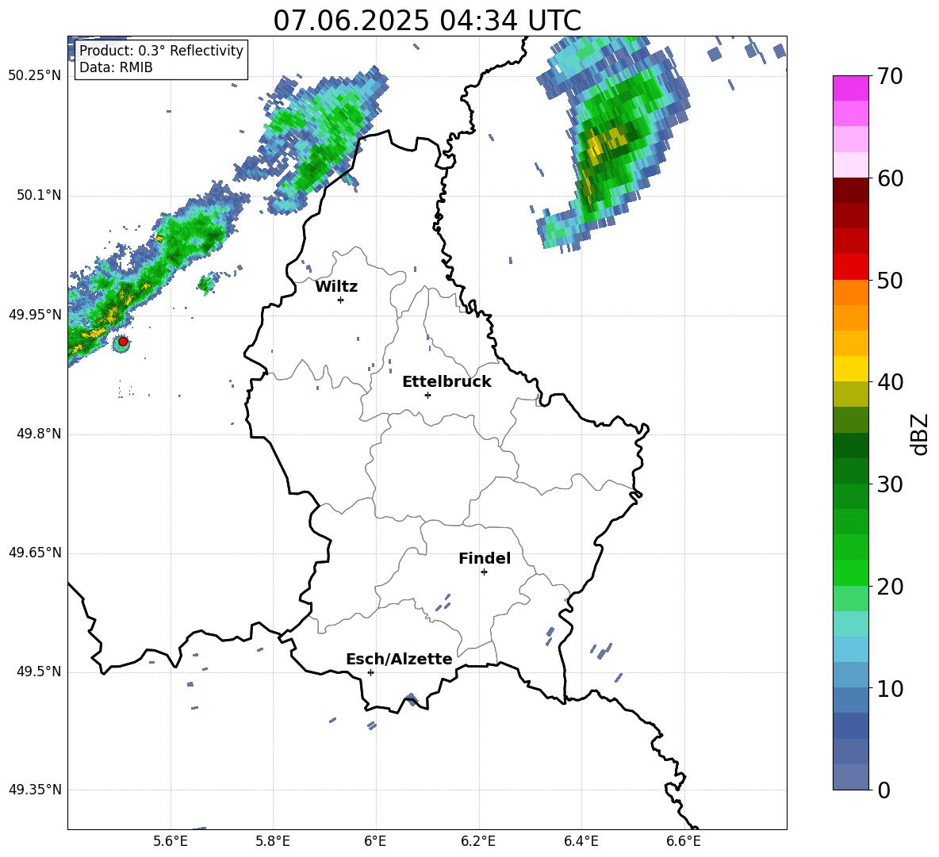Screen dimensions: 939x857
Task: Pick the magenta swatch at colorbar top
Action: 850,88
